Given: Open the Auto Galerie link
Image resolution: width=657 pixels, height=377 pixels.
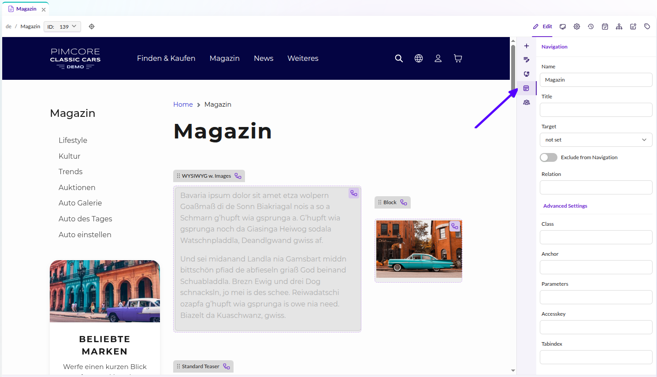Looking at the screenshot, I should [x=80, y=203].
